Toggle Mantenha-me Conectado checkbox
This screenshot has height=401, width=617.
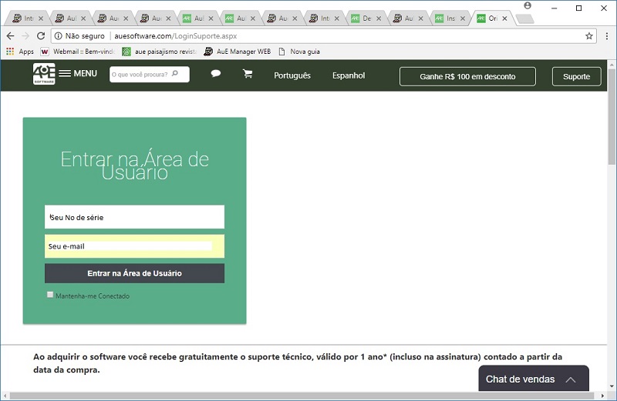coord(50,295)
